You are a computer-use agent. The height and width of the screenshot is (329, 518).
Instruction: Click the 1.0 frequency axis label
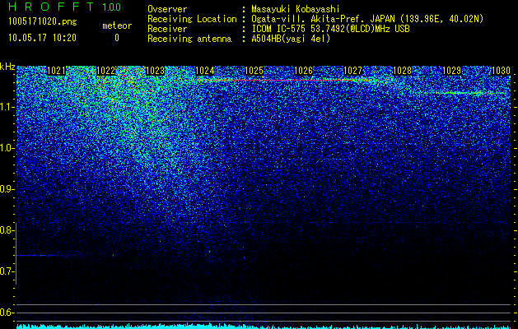pyautogui.click(x=7, y=148)
